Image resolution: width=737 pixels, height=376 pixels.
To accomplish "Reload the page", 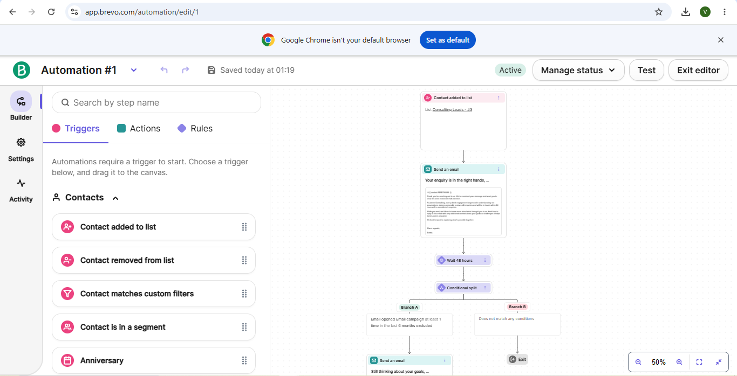I will pyautogui.click(x=51, y=12).
